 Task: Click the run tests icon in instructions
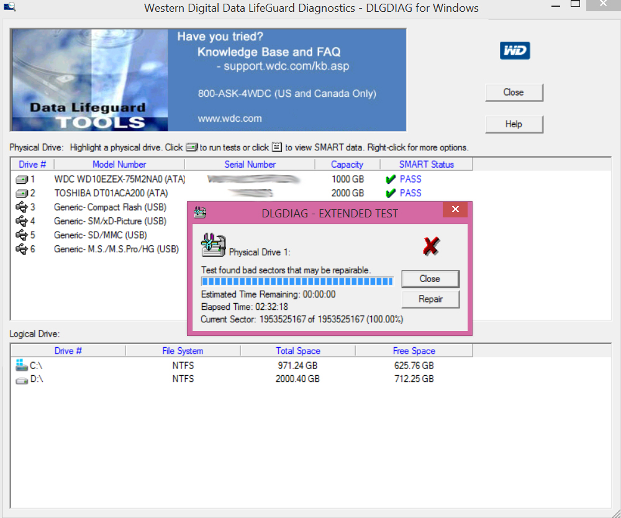(192, 147)
